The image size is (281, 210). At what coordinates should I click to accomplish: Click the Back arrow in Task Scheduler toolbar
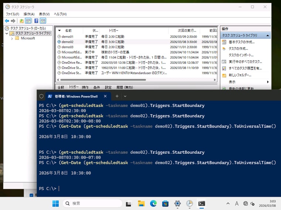[x=7, y=21]
